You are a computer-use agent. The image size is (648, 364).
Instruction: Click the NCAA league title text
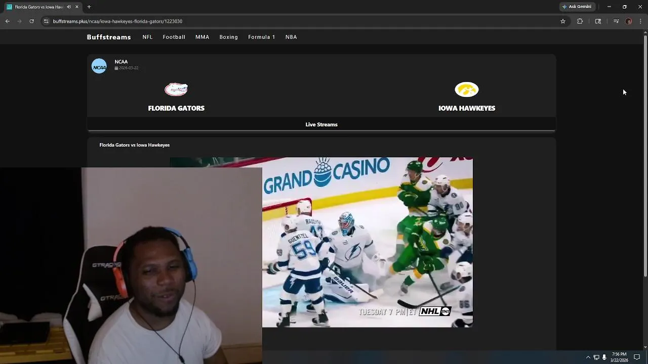point(121,62)
